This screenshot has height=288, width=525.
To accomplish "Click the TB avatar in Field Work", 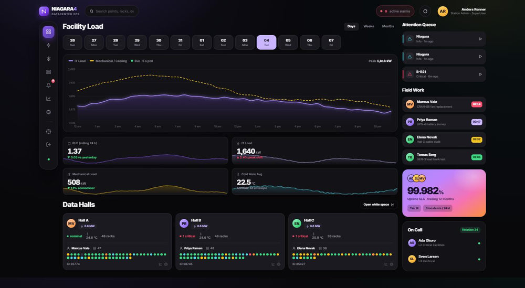I will click(410, 157).
